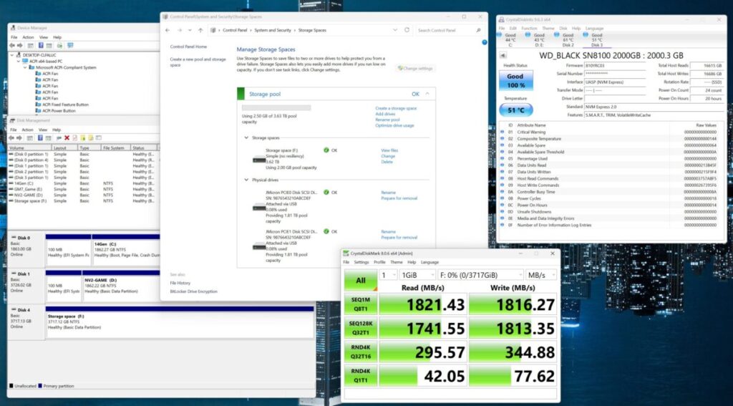Click the previous disk arrow in CrystalDiskInfo
The image size is (733, 406).
pyautogui.click(x=502, y=55)
